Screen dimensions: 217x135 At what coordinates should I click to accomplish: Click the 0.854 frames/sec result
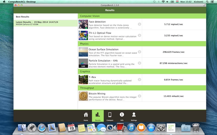click(174, 80)
